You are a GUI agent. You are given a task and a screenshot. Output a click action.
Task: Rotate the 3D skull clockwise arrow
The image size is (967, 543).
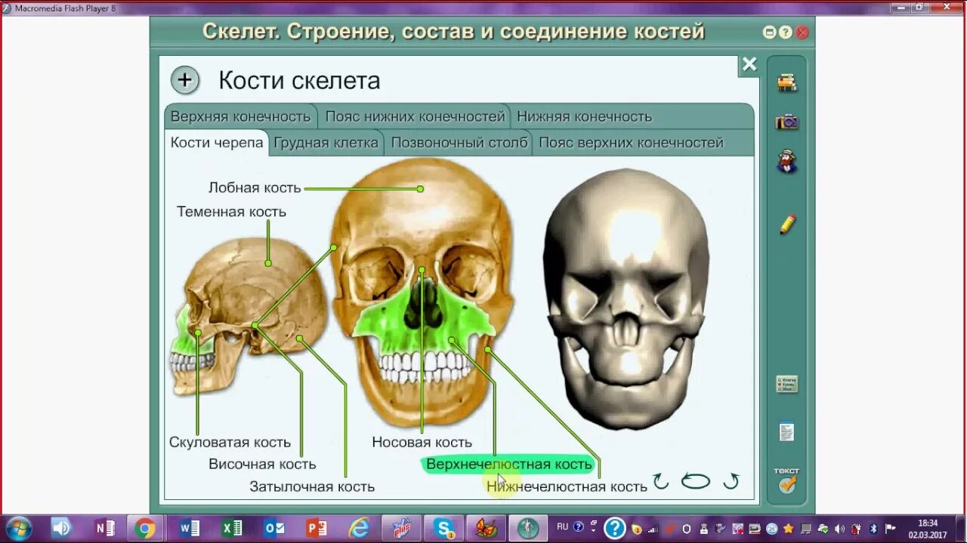731,481
